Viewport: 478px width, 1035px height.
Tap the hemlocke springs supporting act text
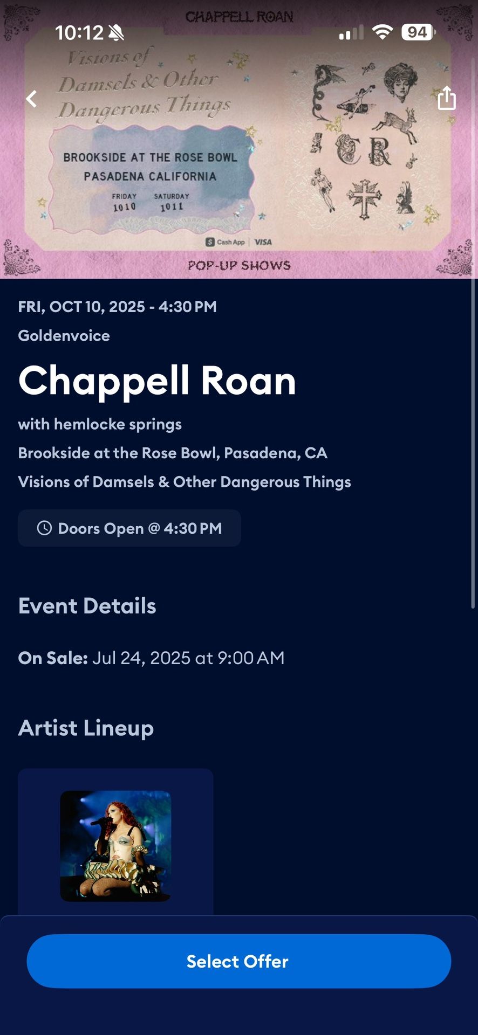tap(100, 424)
